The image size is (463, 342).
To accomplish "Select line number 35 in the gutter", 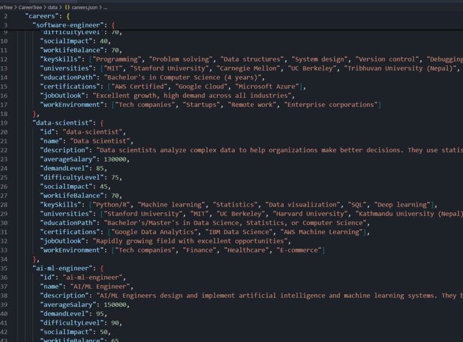I will tap(4, 269).
